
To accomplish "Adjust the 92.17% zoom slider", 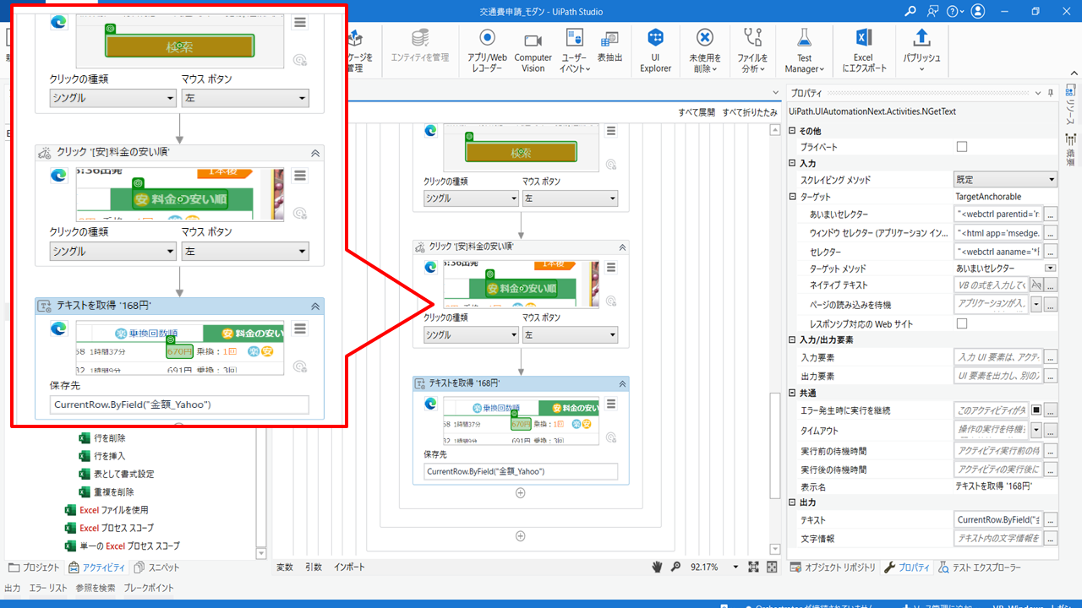I will [x=708, y=567].
